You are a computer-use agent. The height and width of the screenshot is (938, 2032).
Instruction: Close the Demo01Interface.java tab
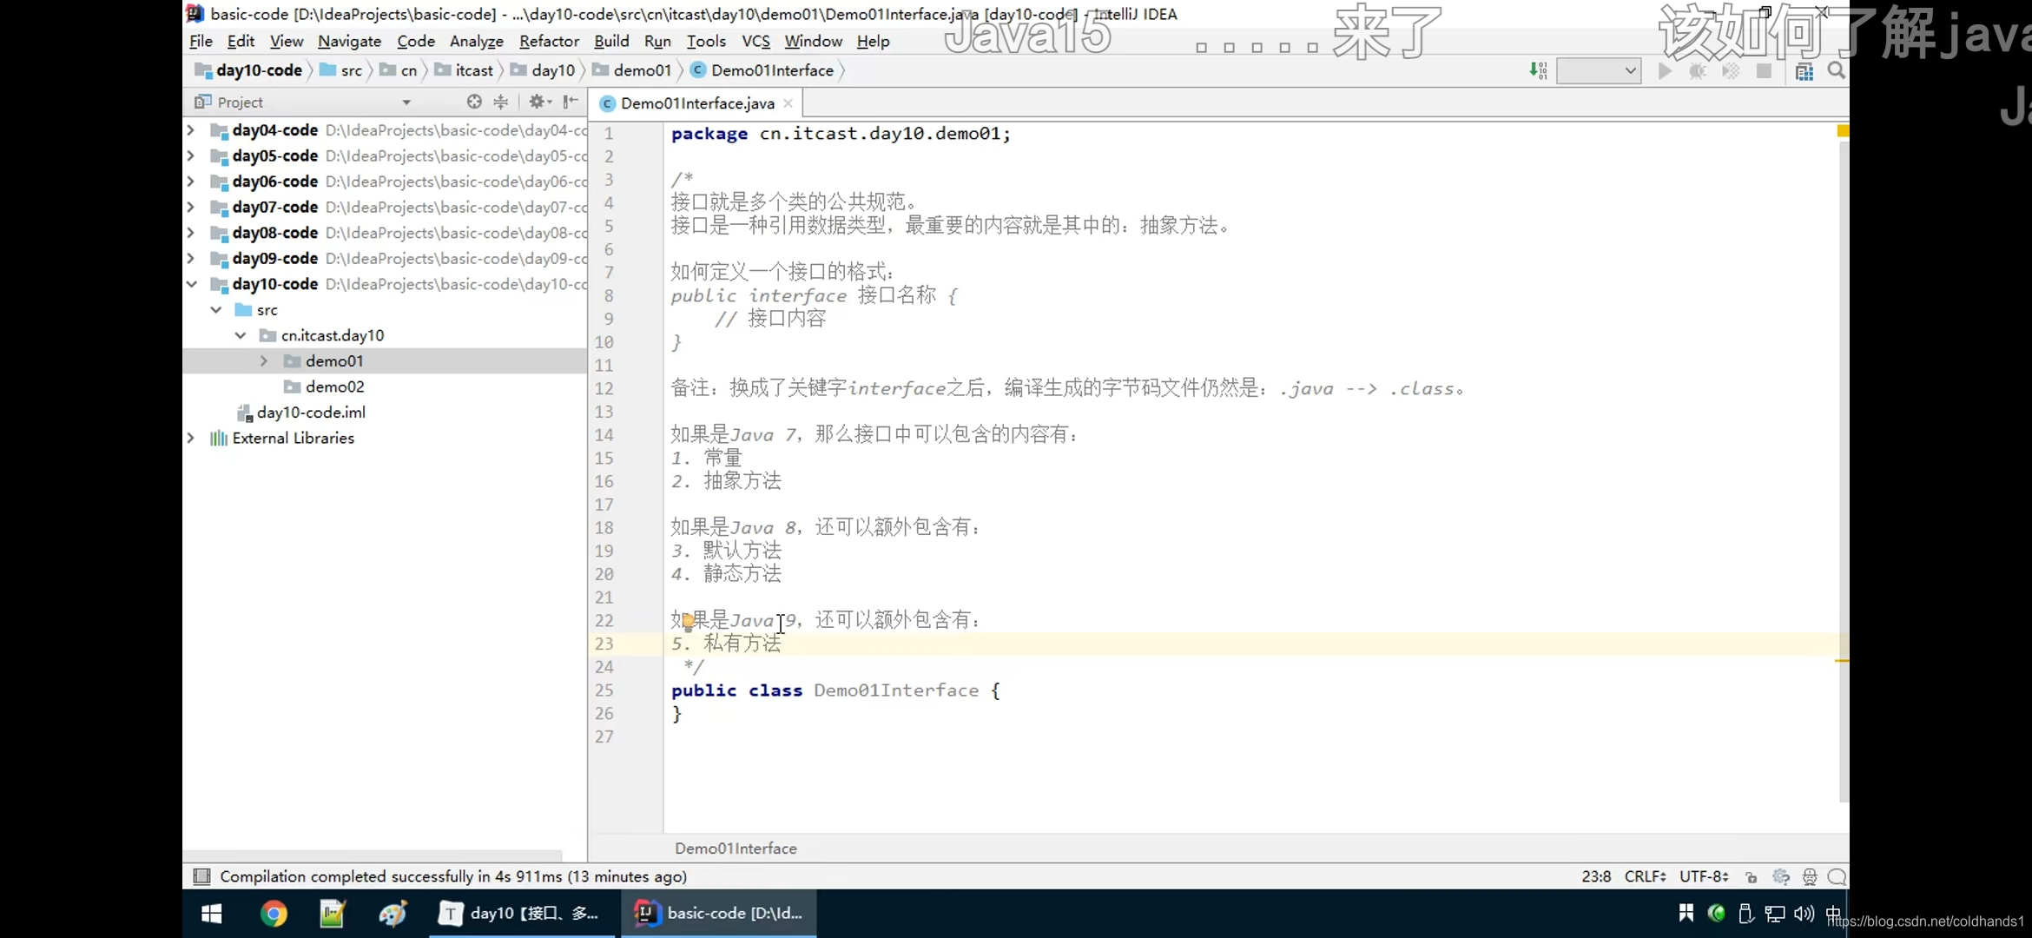(x=788, y=103)
